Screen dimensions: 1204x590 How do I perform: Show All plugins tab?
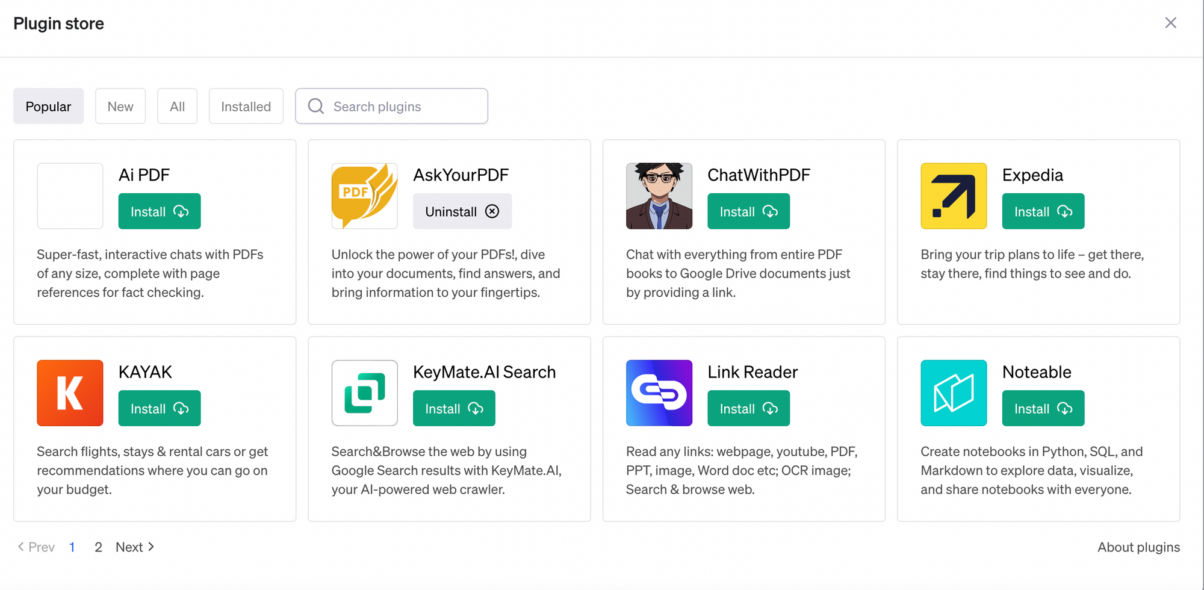click(x=177, y=106)
